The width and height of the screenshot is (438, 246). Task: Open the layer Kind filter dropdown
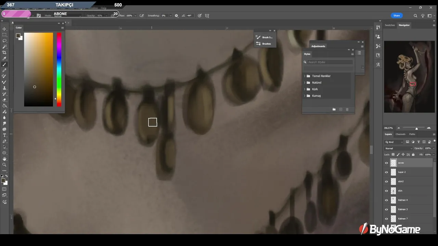pyautogui.click(x=394, y=142)
